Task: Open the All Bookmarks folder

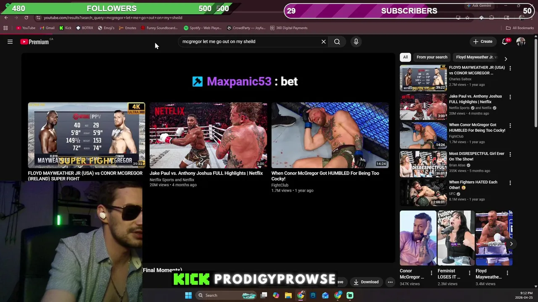Action: click(520, 28)
